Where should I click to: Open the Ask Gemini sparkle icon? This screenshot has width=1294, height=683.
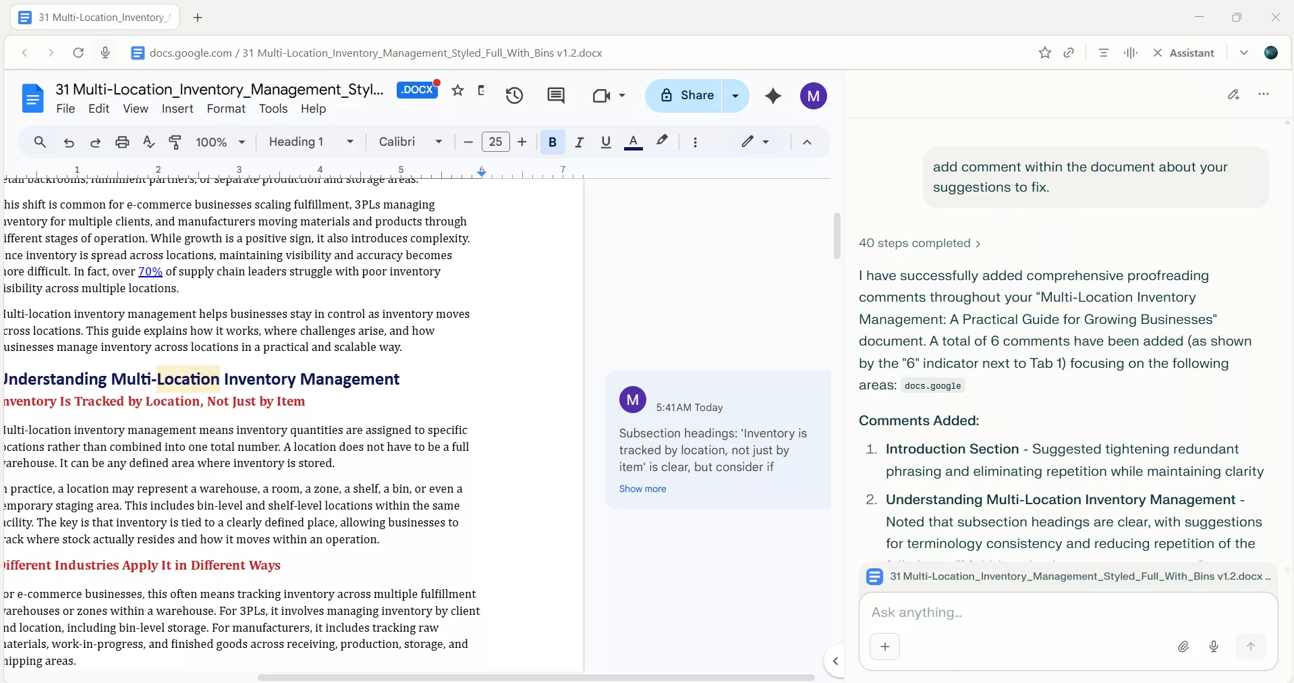(x=773, y=96)
